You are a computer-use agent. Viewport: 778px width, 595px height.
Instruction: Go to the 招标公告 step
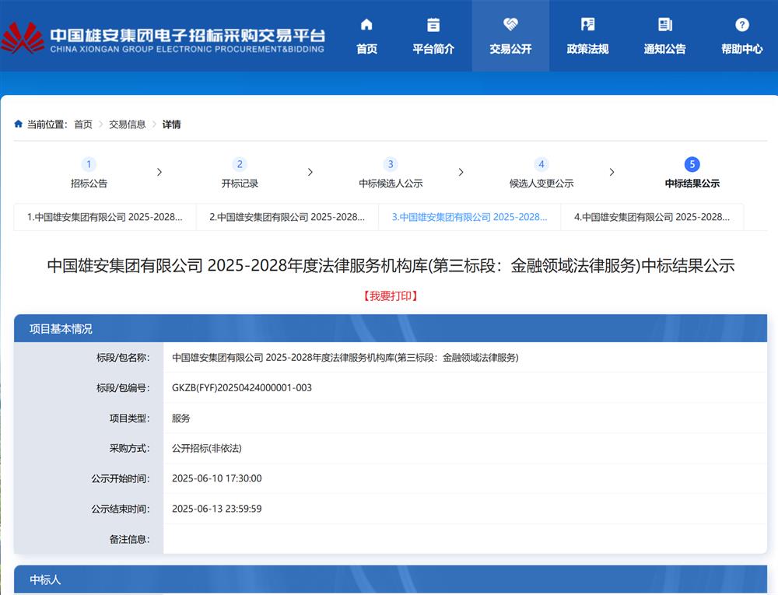coord(89,184)
